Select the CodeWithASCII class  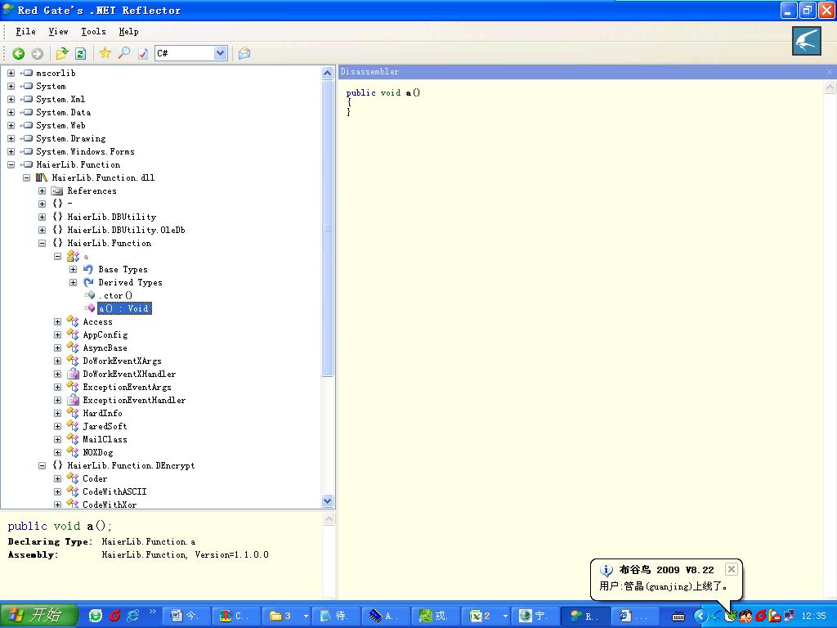[114, 491]
